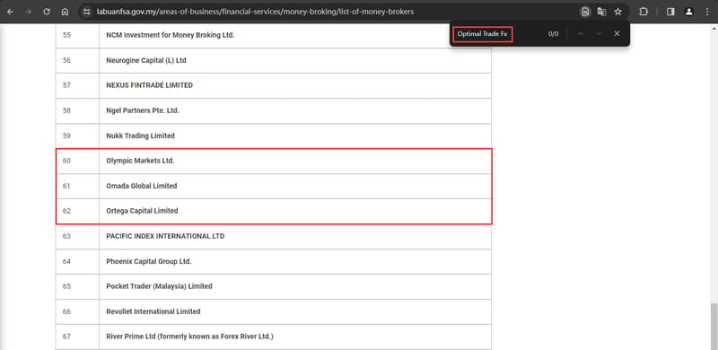Toggle the browser side panel icon
This screenshot has width=718, height=350.
pos(670,12)
